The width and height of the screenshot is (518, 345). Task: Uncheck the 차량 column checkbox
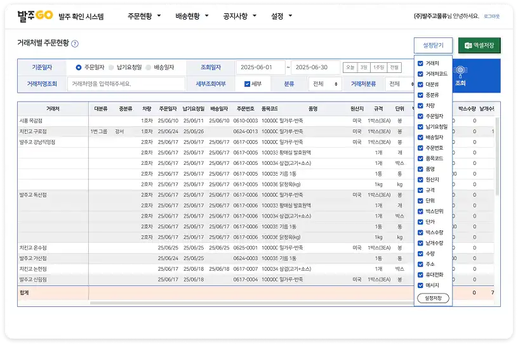point(420,106)
